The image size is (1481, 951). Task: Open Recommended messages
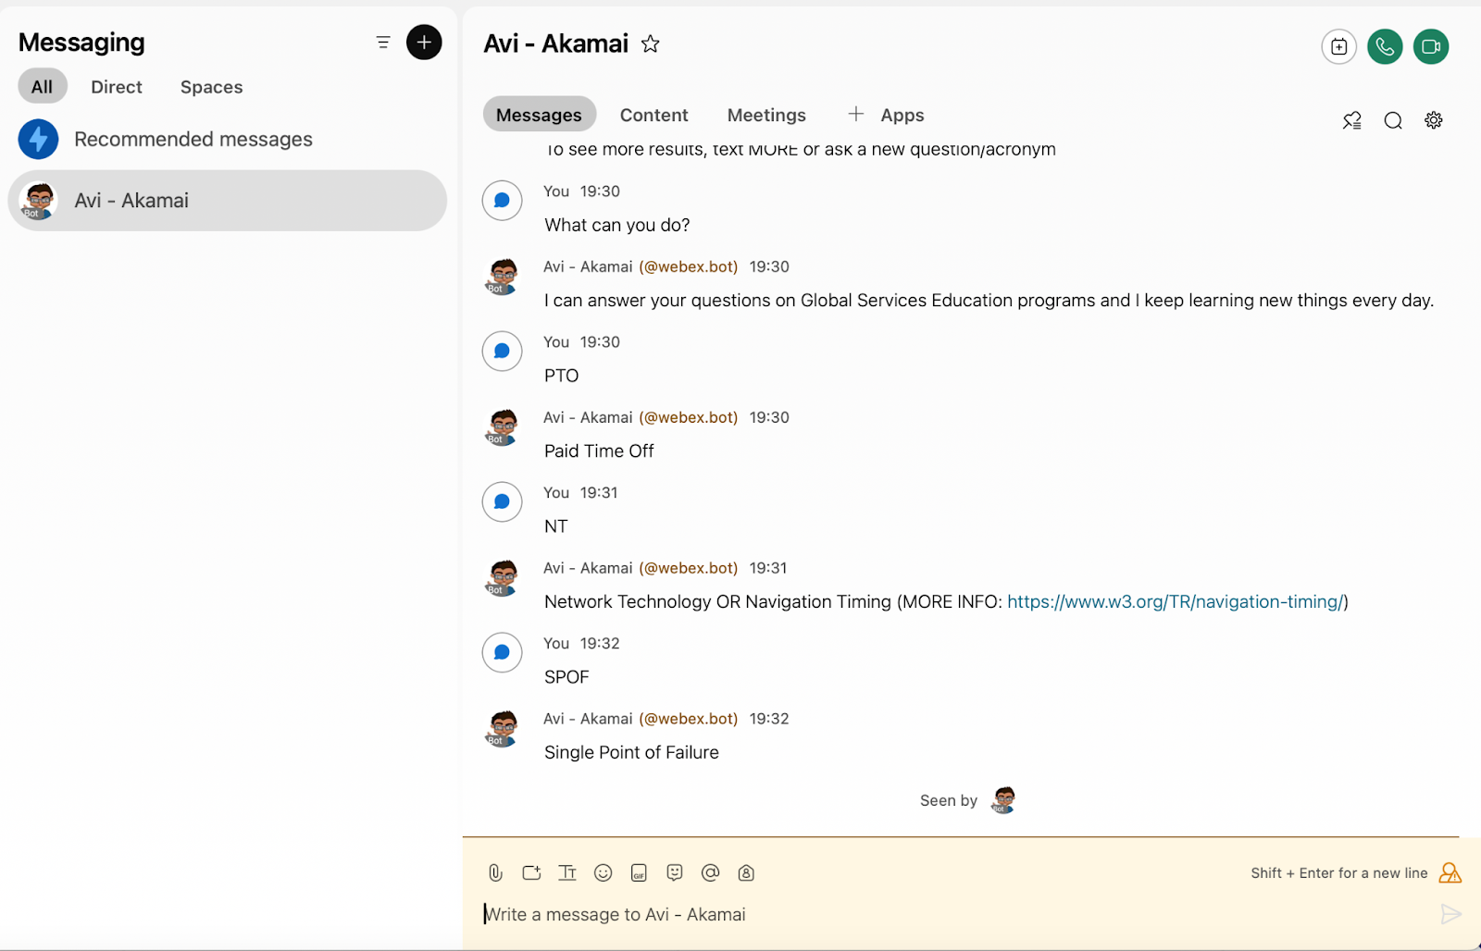(193, 139)
